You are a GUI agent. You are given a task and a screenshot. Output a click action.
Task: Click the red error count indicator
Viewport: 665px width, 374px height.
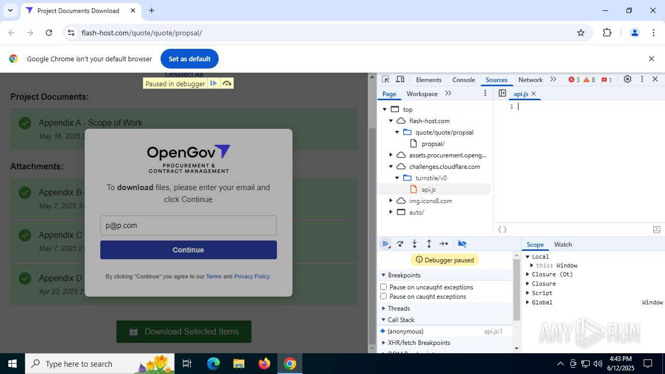(x=574, y=79)
